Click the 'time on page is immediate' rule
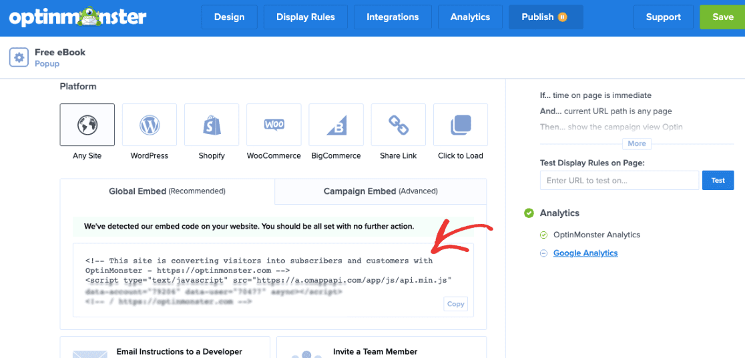This screenshot has height=358, width=745. pyautogui.click(x=596, y=95)
